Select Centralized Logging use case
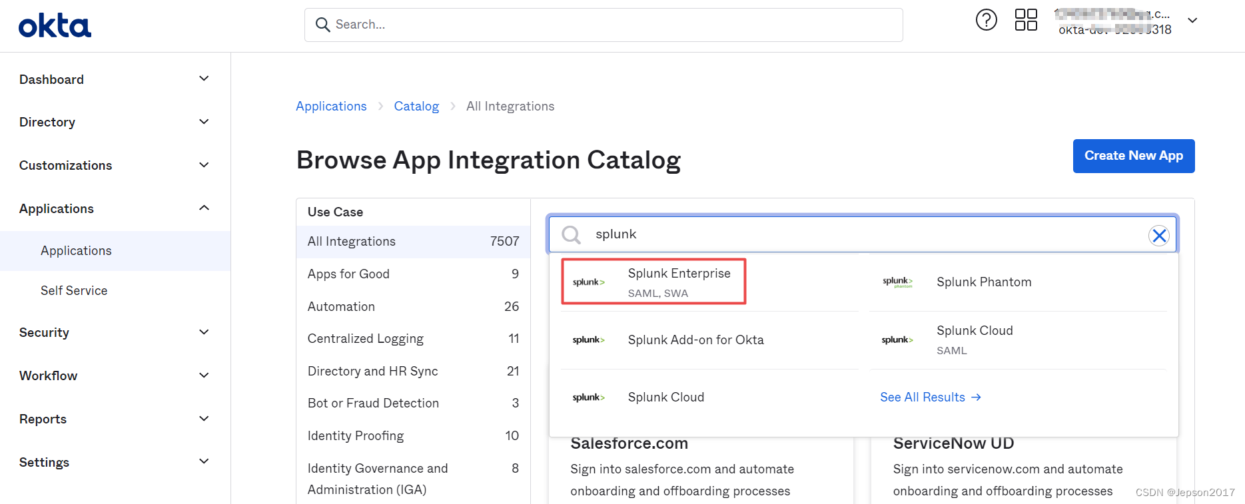Image resolution: width=1245 pixels, height=504 pixels. (366, 339)
